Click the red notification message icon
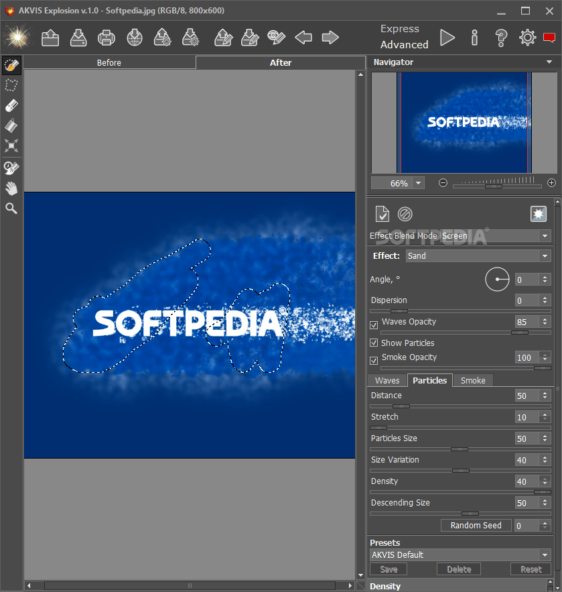The image size is (562, 592). 549,38
